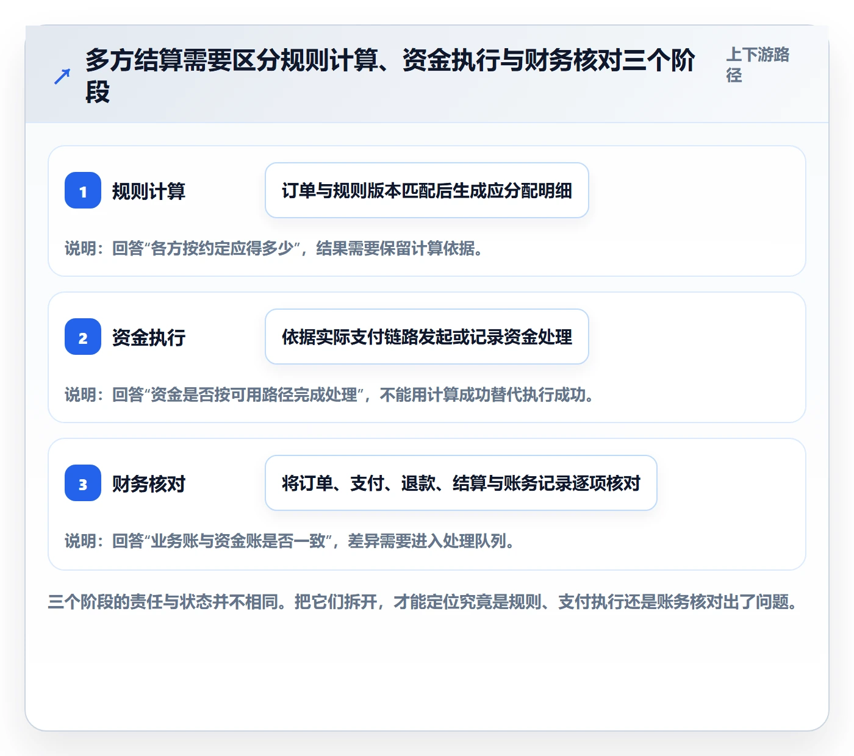Click the note 回答“业务账与资金账是否一致”
Image resolution: width=854 pixels, height=756 pixels.
coord(224,541)
